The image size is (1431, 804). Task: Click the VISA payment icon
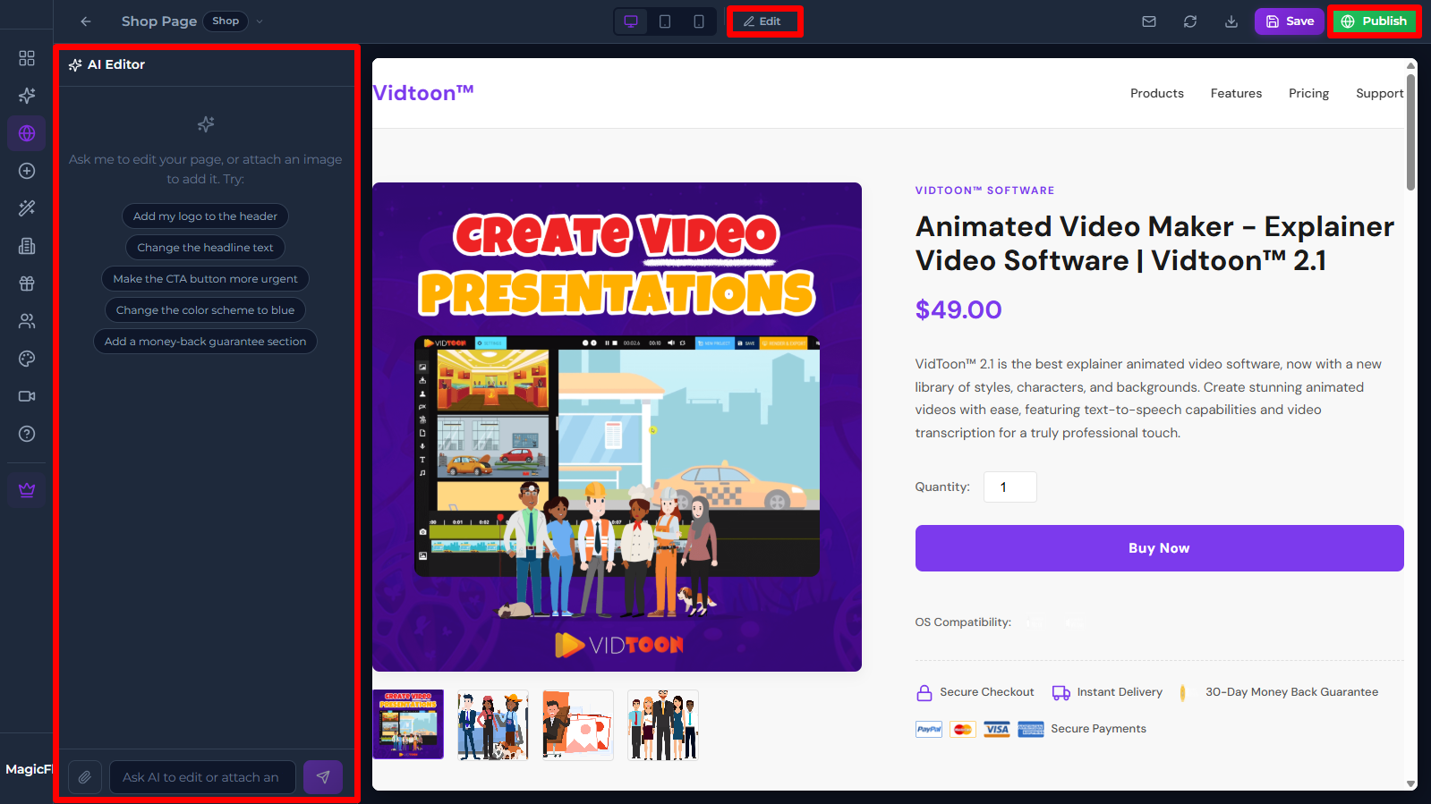[997, 729]
